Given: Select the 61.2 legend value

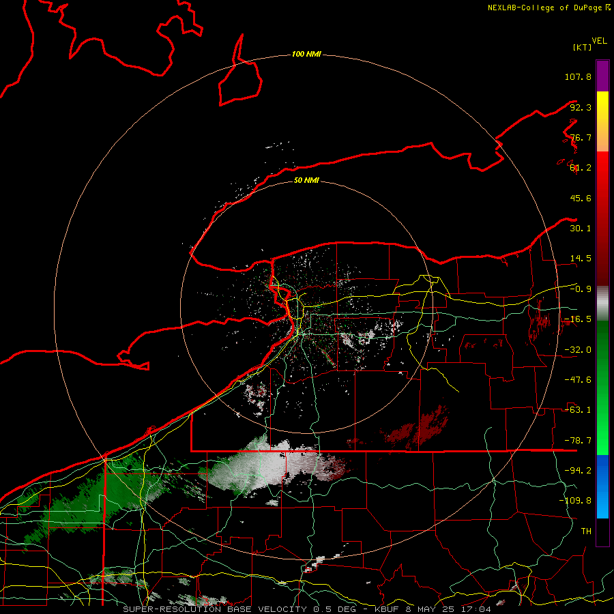Looking at the screenshot, I should [581, 168].
